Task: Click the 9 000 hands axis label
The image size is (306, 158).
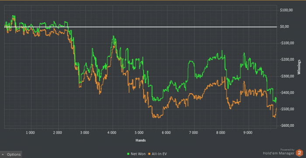Action: [x=248, y=133]
